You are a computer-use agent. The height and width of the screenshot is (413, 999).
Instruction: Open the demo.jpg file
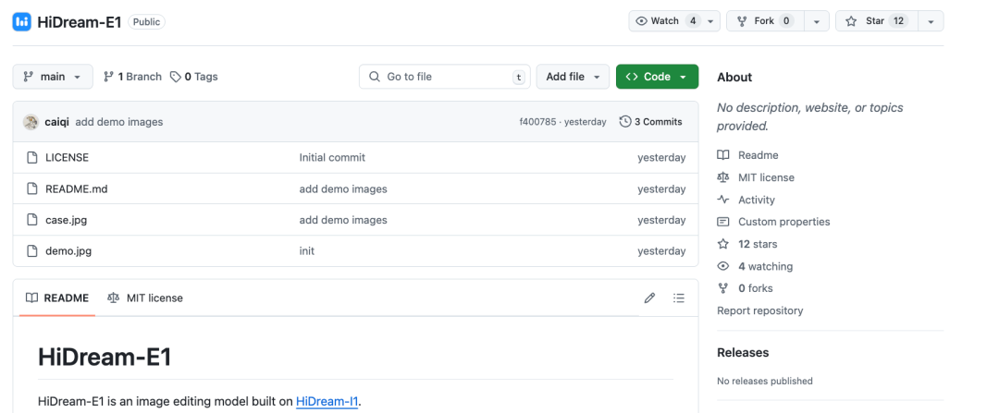(68, 251)
